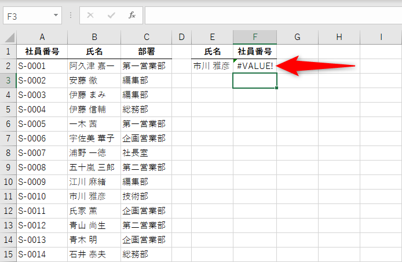Open the Insert Function fx icon
This screenshot has width=402, height=262.
click(131, 16)
